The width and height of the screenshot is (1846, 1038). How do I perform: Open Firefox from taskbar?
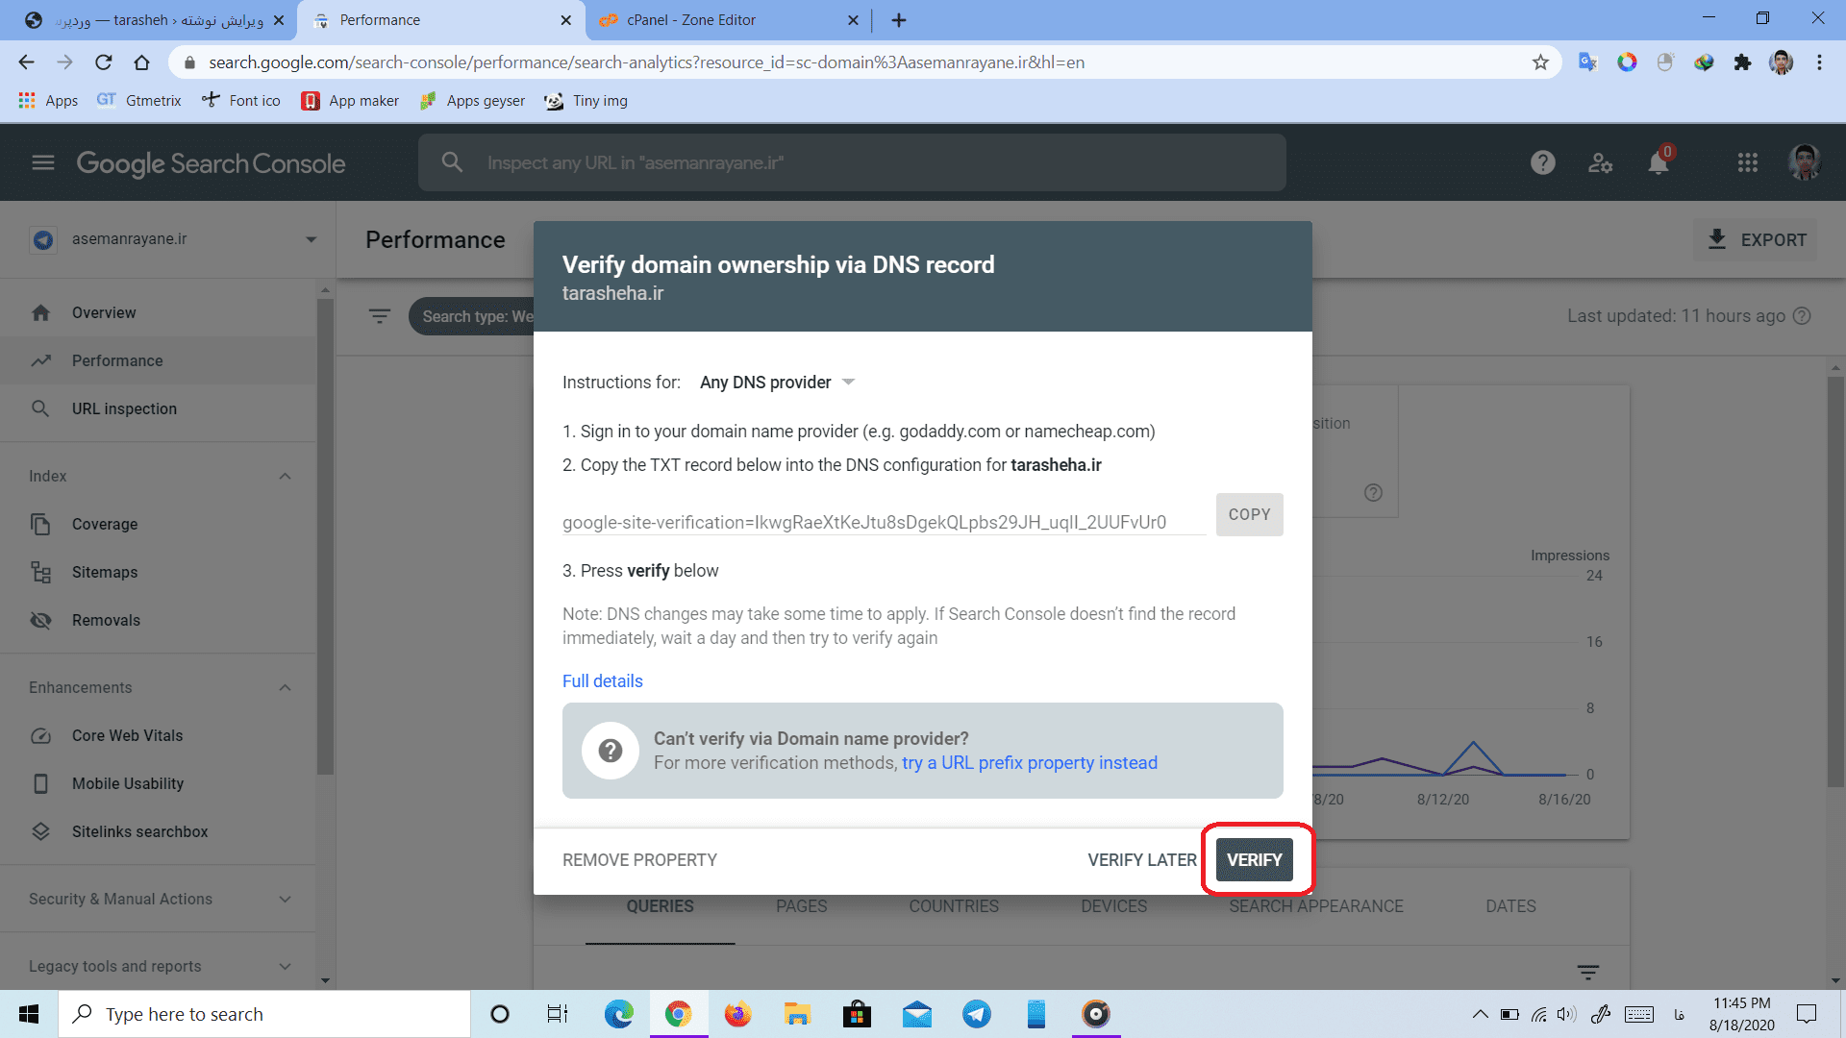[x=737, y=1014]
